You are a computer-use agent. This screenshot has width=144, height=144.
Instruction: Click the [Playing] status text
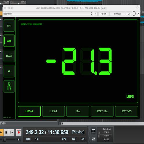click(x=78, y=132)
